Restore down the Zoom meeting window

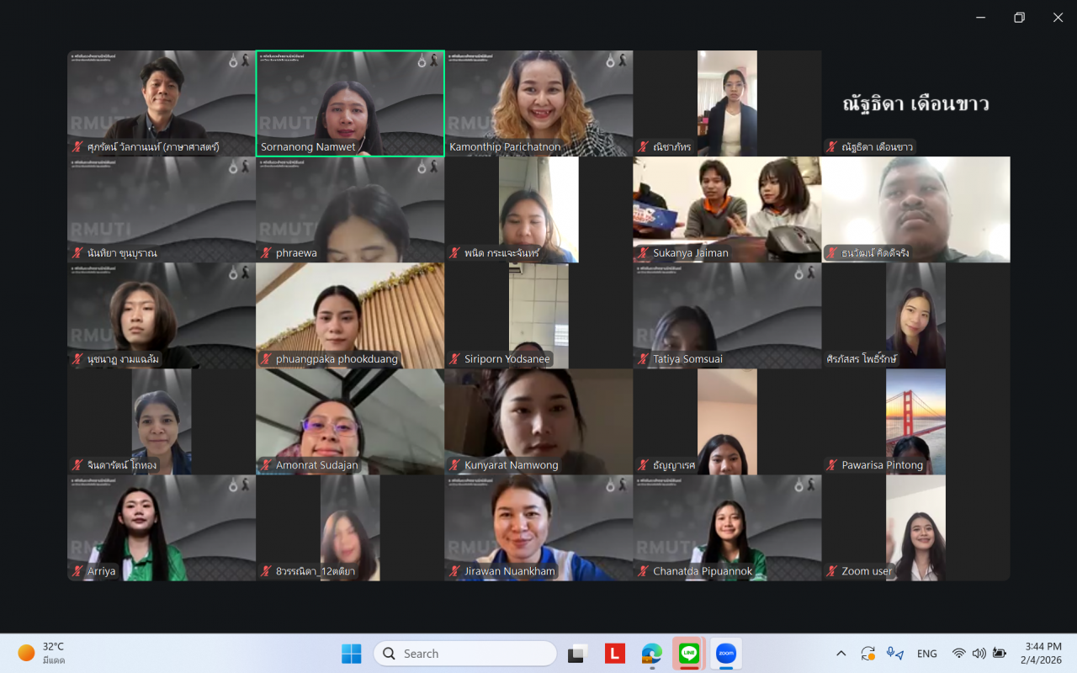pos(1019,18)
